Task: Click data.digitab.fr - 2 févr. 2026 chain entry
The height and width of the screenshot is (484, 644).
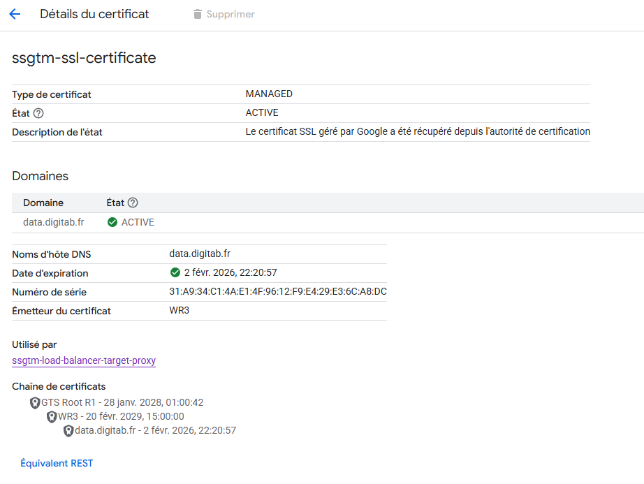Action: click(155, 431)
